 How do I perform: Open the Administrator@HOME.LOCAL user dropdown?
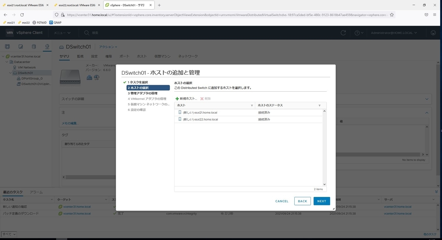(394, 33)
